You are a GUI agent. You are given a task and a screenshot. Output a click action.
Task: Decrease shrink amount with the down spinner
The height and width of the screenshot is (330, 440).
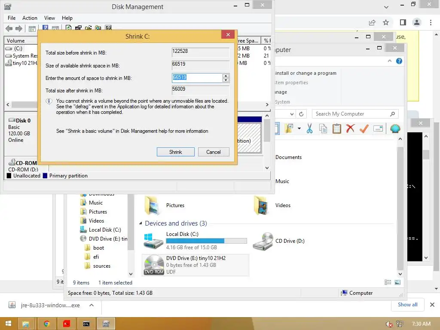click(x=226, y=80)
